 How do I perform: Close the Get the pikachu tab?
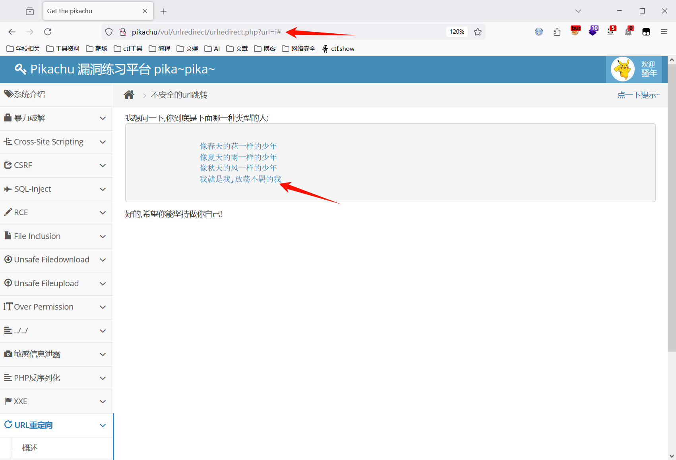145,11
